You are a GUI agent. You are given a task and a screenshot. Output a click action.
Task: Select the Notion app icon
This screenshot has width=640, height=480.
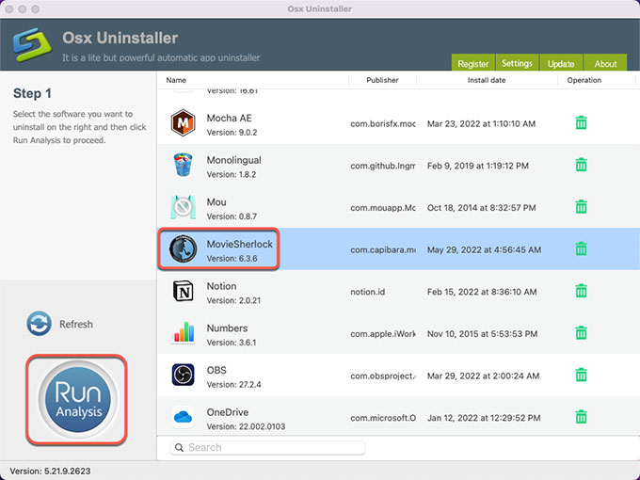pos(184,291)
